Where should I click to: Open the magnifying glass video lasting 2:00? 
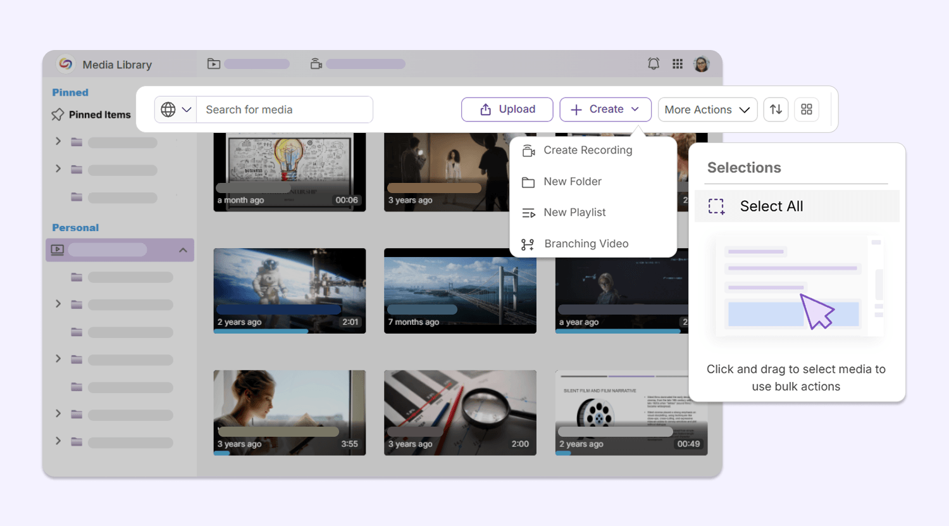click(x=460, y=413)
